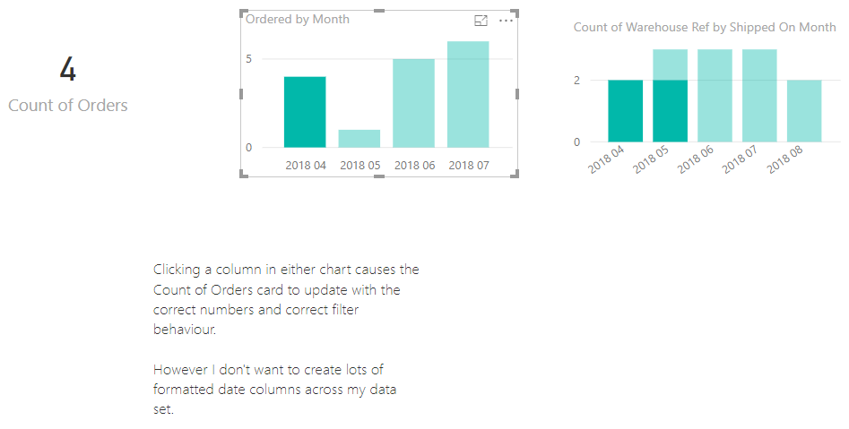849x429 pixels.
Task: Click the Count of Orders card label
Action: click(68, 106)
